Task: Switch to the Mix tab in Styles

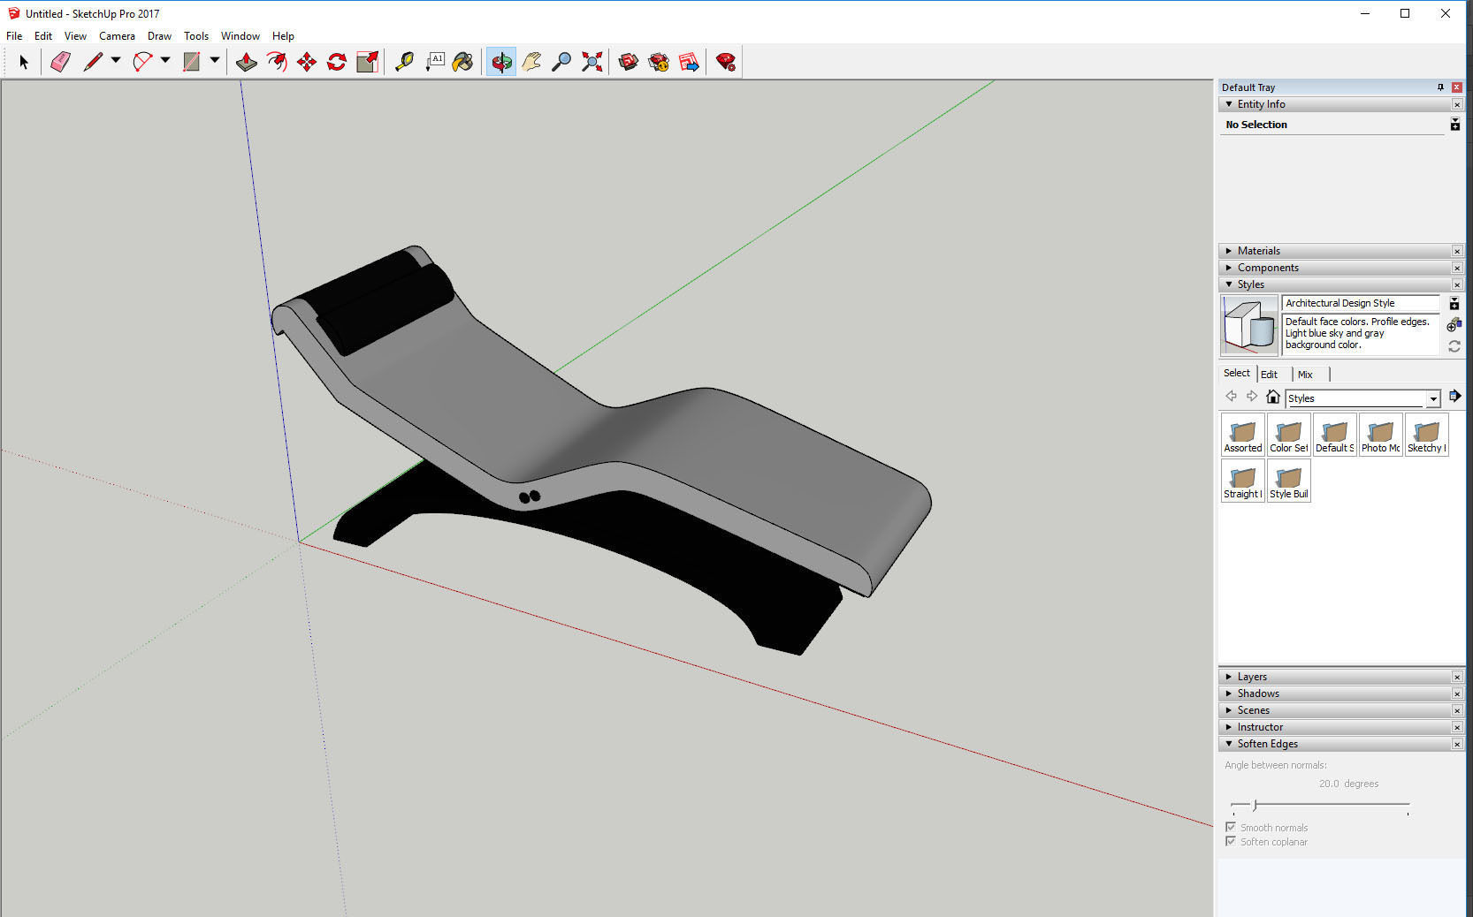Action: [1305, 375]
